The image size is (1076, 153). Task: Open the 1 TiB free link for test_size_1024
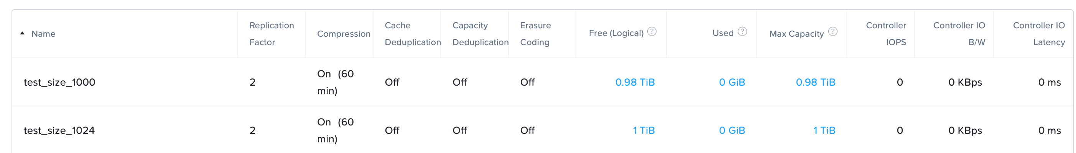coord(643,130)
